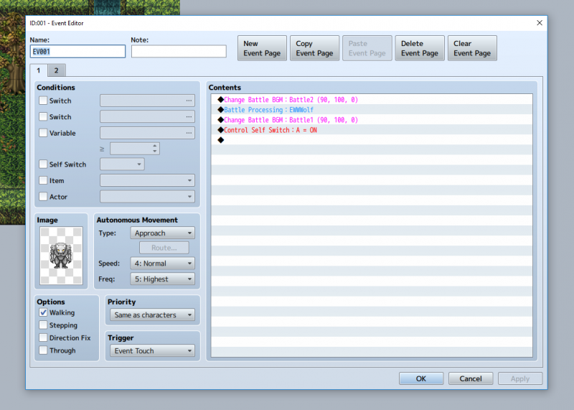The image size is (574, 410).
Task: Open the Self Switch letter dropdown
Action: click(x=122, y=164)
